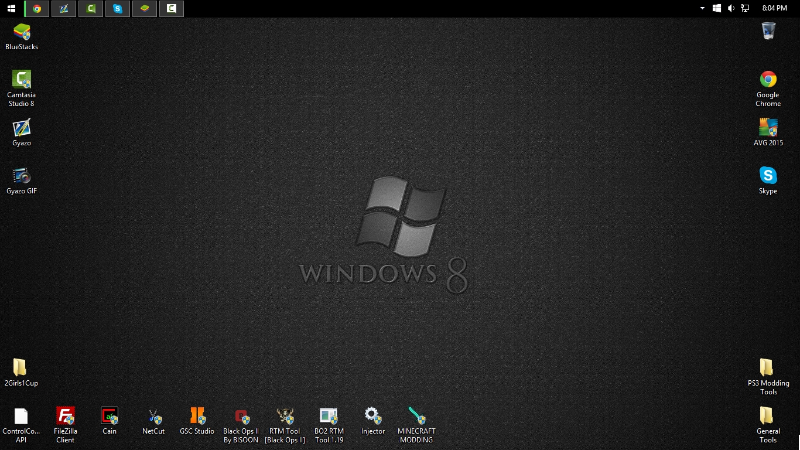
Task: Select Black Ops II By BISOON icon
Action: 241,425
